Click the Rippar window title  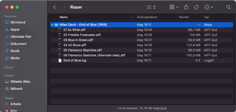76,7
